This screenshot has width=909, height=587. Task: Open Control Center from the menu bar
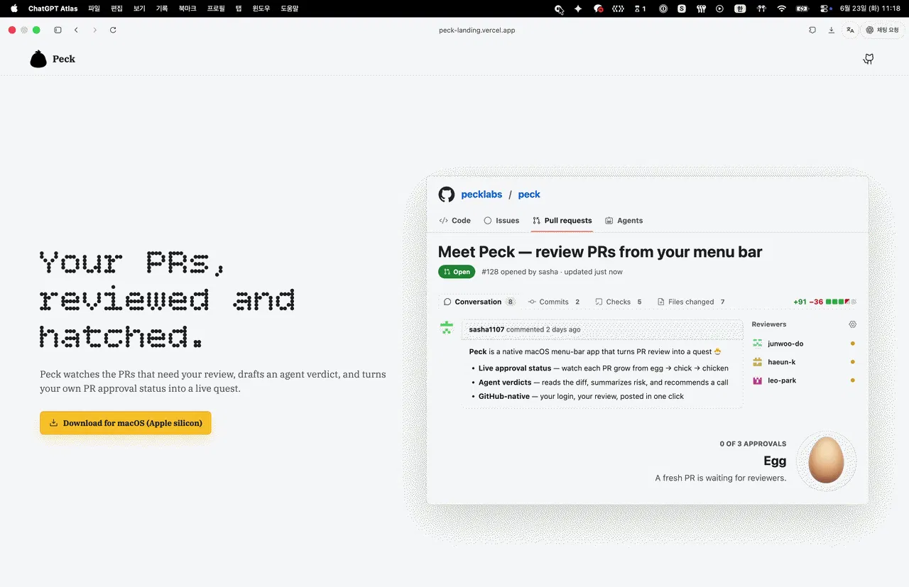(824, 9)
